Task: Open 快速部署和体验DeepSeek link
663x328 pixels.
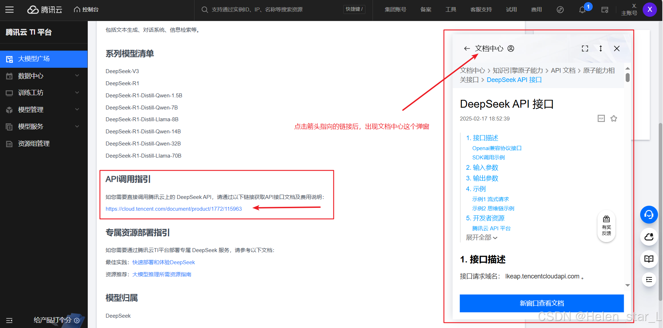Action: pos(163,262)
